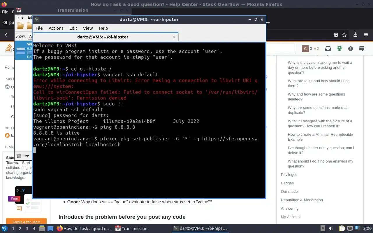Open 'Why are some questions marked as duplicate?'

pos(318,110)
